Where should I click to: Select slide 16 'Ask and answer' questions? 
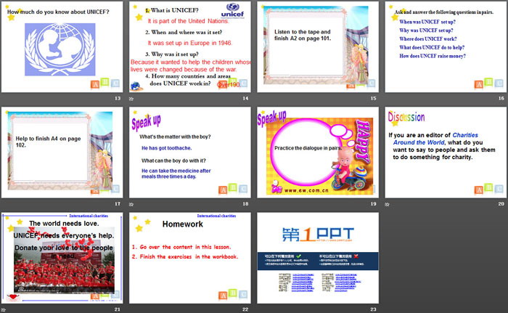(446, 47)
